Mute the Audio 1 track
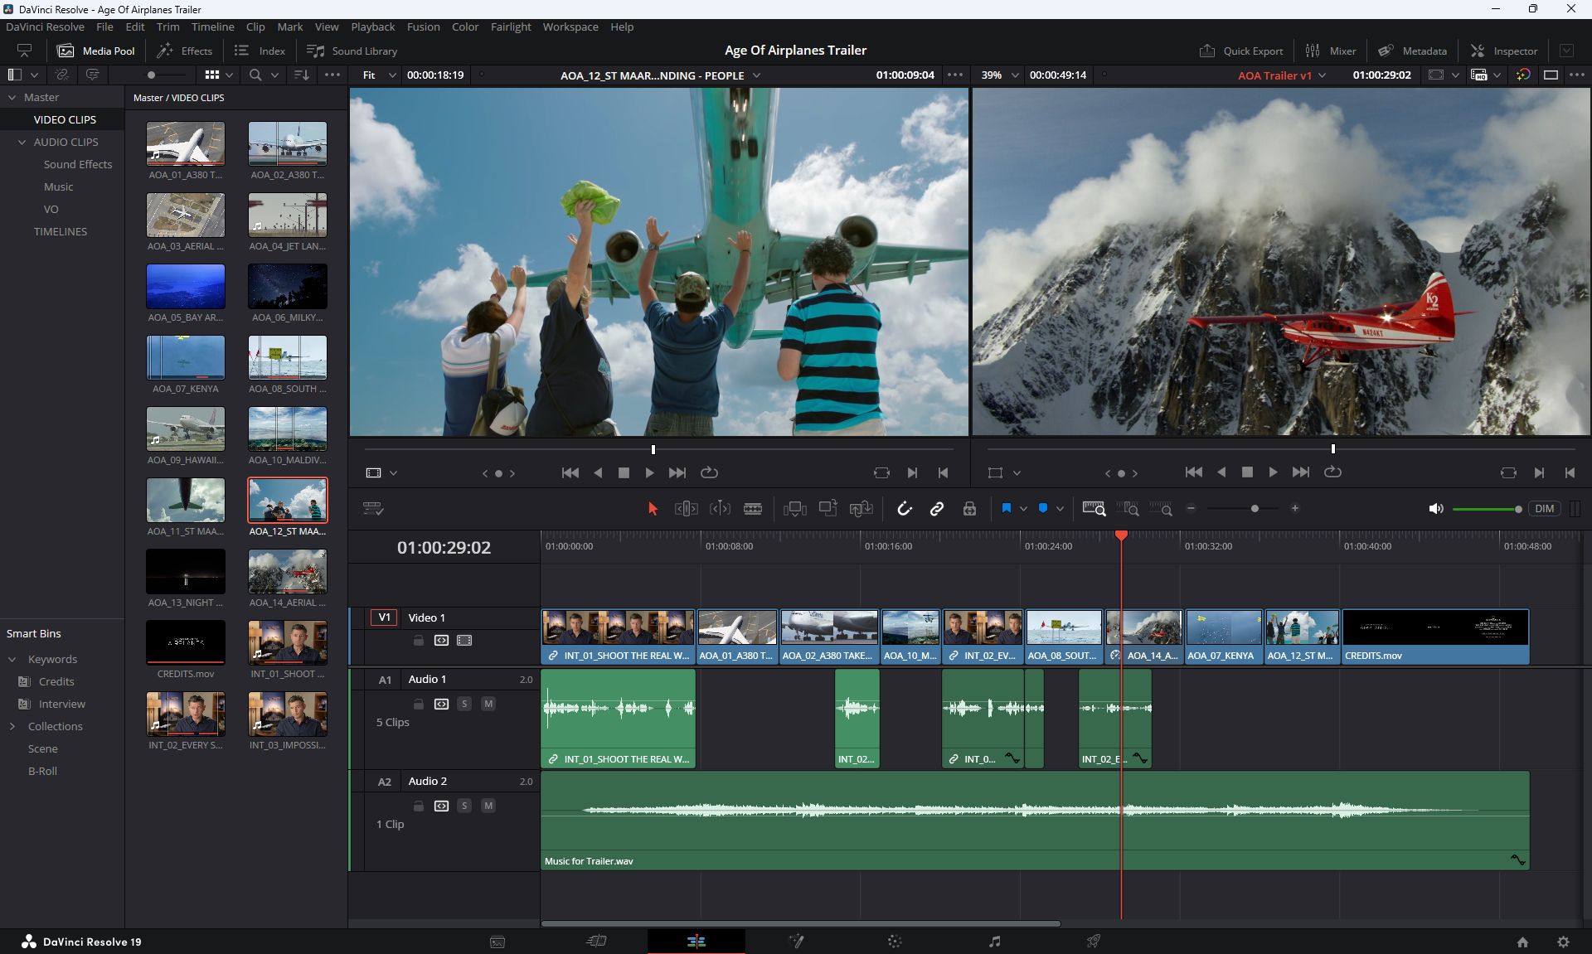Screen dimensions: 1592x954 point(488,704)
